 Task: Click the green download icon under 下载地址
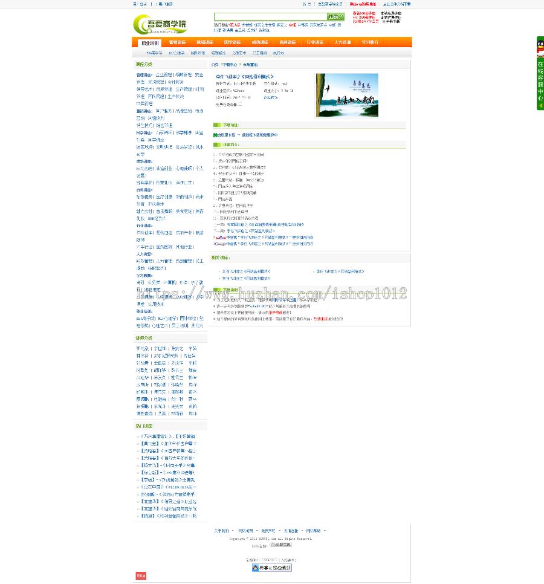pos(215,135)
